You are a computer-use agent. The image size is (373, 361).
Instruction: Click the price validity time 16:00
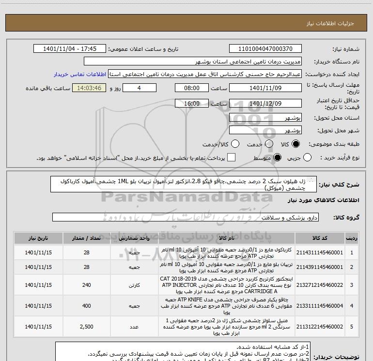(x=192, y=104)
